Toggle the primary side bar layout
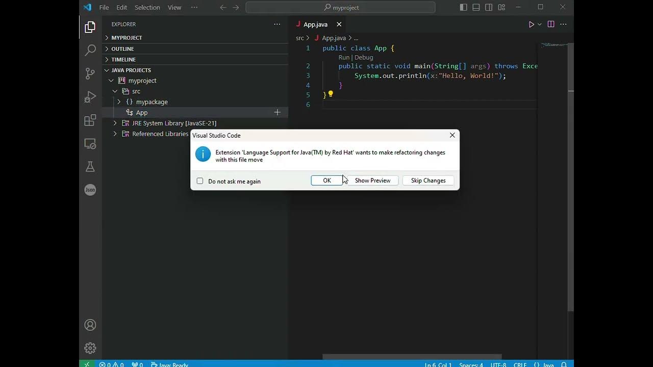The height and width of the screenshot is (367, 653). click(463, 7)
